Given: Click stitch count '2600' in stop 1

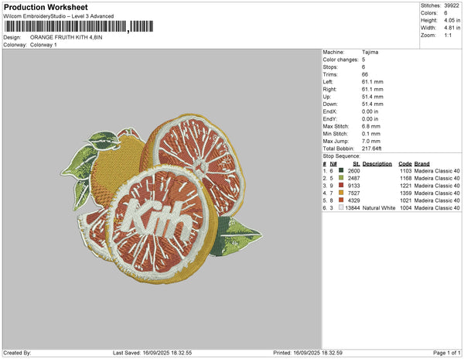Looking at the screenshot, I should point(353,171).
